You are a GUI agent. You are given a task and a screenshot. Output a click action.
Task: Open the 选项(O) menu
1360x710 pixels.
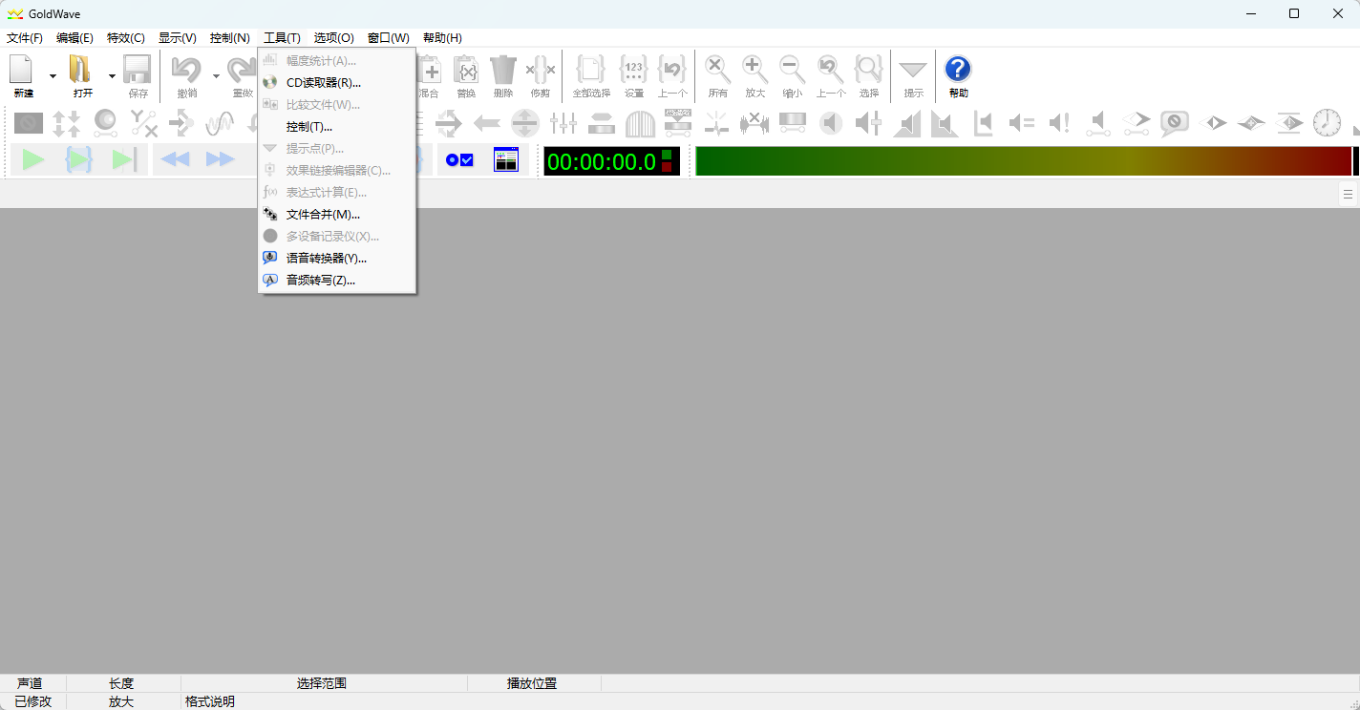tap(334, 38)
